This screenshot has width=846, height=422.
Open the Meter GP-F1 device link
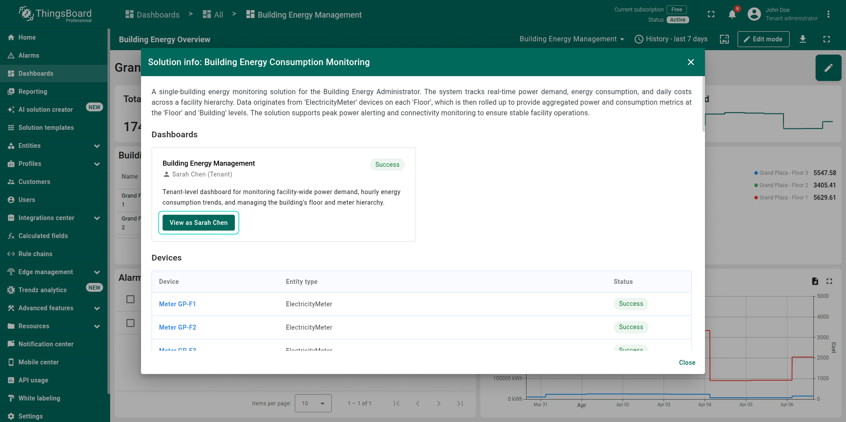point(177,304)
